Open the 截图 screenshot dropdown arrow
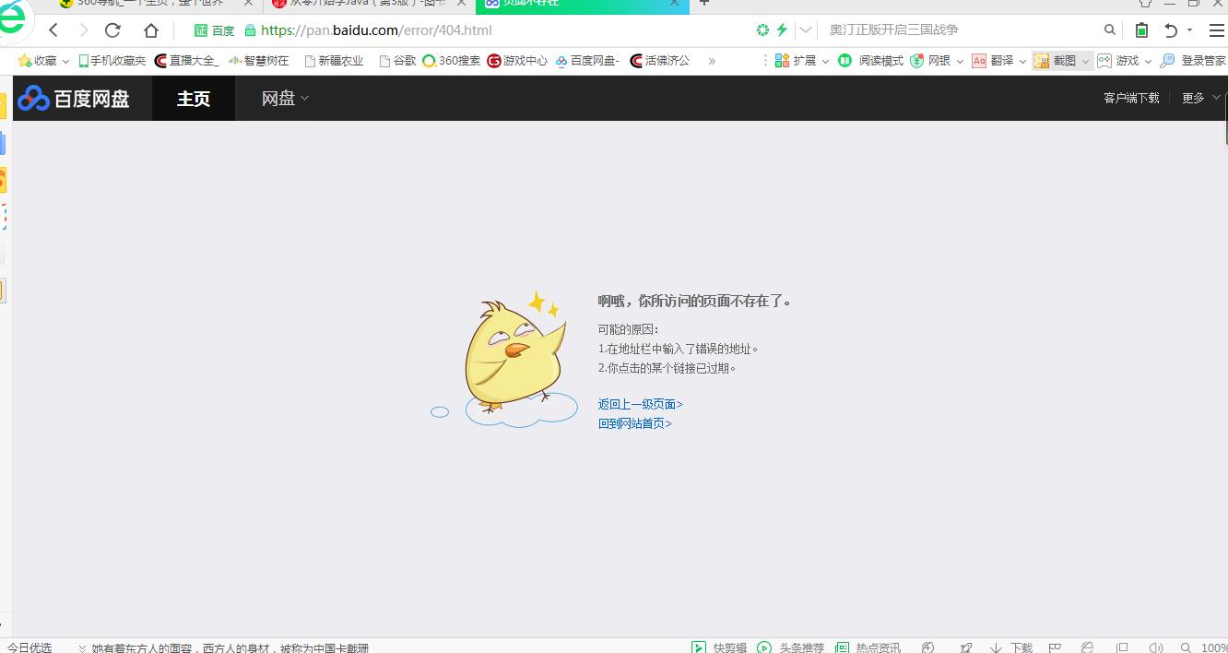1228x653 pixels. coord(1085,61)
